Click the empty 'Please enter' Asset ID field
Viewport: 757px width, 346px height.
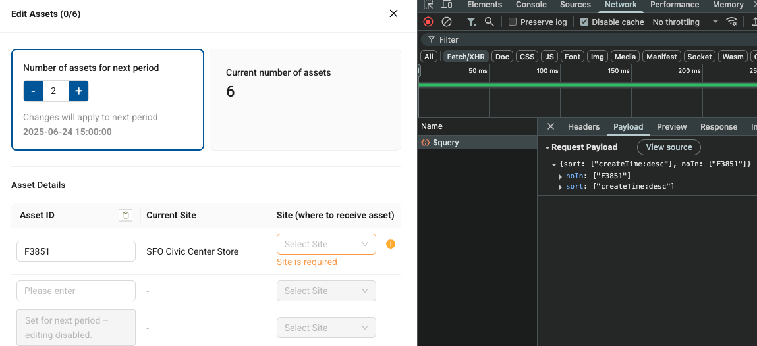76,291
